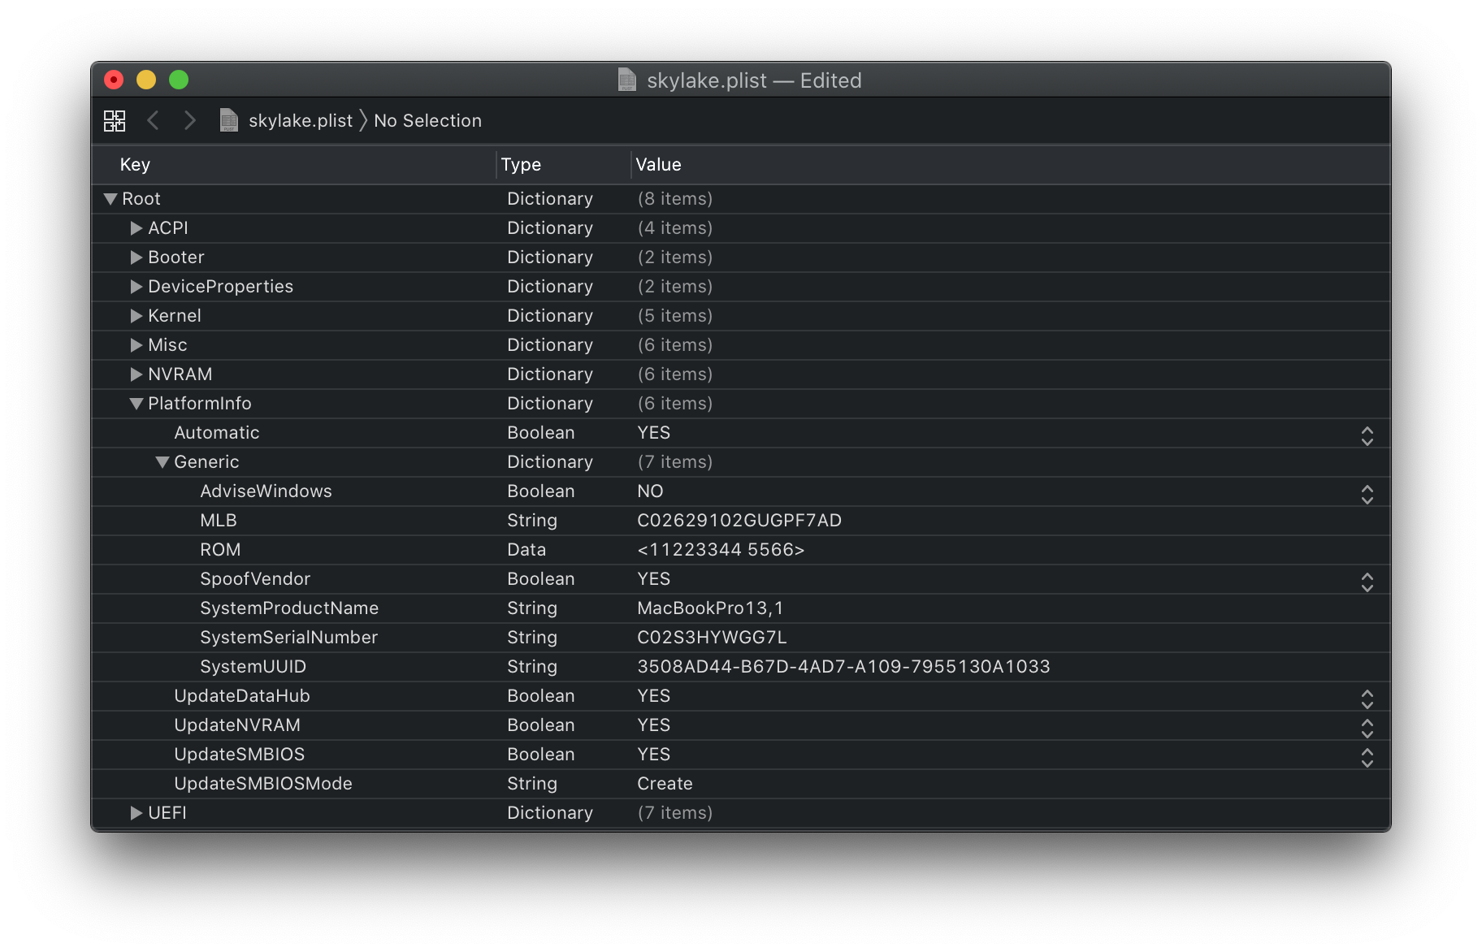Expand the UEFI dictionary
This screenshot has width=1482, height=952.
tap(136, 813)
